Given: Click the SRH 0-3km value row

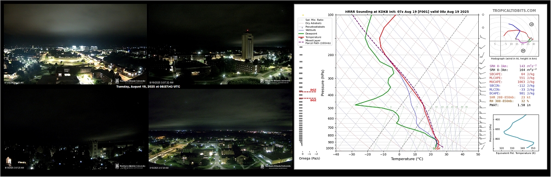Looking at the screenshot, I should tap(513, 70).
